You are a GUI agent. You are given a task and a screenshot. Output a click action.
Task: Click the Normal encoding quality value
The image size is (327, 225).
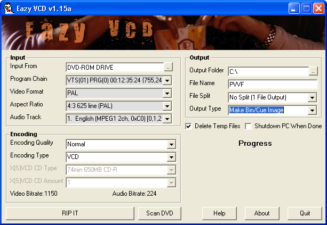click(76, 144)
